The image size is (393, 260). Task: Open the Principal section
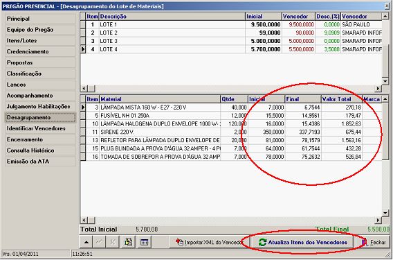point(40,19)
